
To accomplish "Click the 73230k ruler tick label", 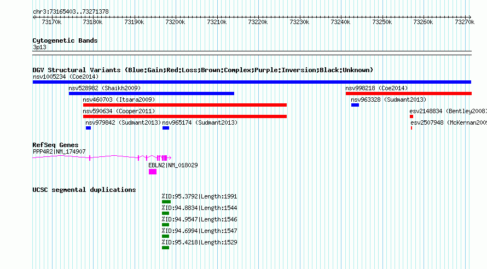I will coord(299,22).
